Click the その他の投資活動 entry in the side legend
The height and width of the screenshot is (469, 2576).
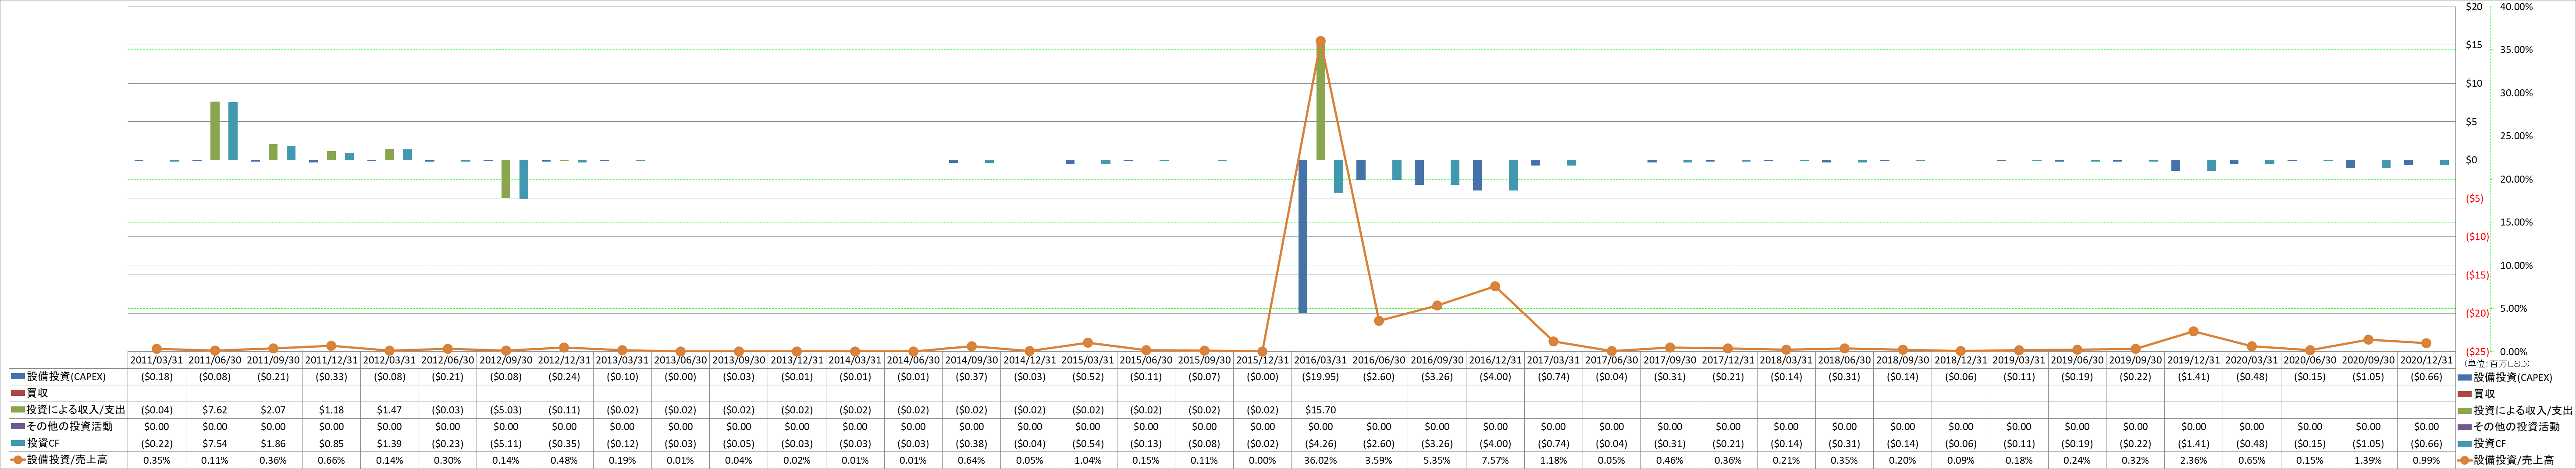tap(2509, 426)
